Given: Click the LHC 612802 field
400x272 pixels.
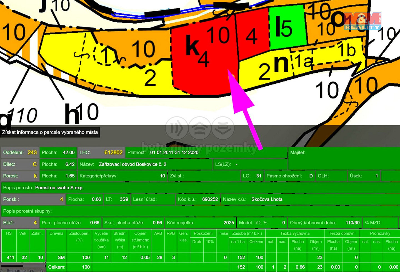Looking at the screenshot, I should [x=101, y=152].
